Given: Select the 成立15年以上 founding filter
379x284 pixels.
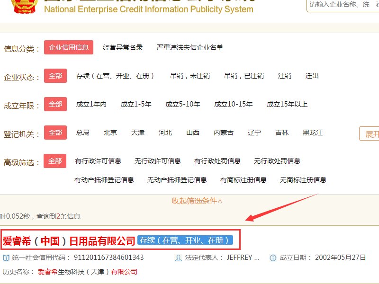Looking at the screenshot, I should [x=287, y=104].
